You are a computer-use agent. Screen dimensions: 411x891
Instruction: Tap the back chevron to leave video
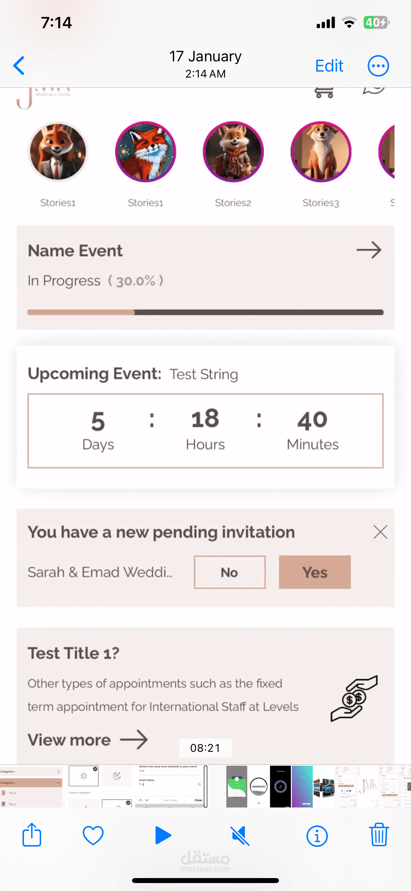(x=19, y=65)
